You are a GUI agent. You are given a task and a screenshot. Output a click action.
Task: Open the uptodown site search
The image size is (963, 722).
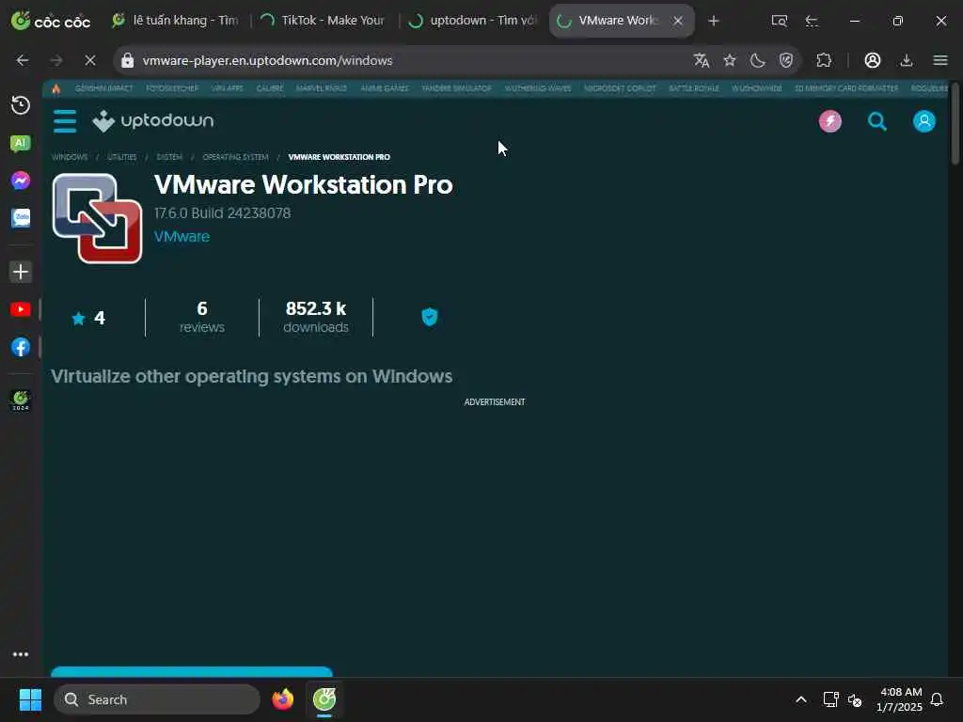[x=877, y=121]
